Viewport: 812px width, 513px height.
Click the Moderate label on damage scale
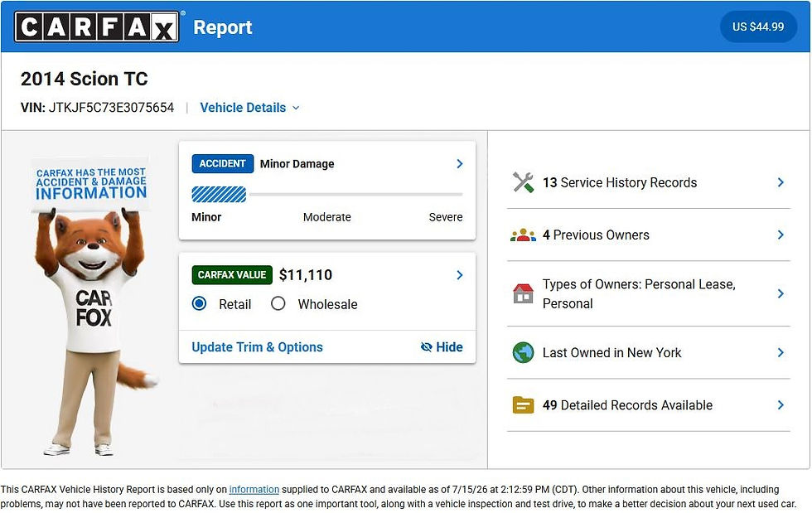326,217
